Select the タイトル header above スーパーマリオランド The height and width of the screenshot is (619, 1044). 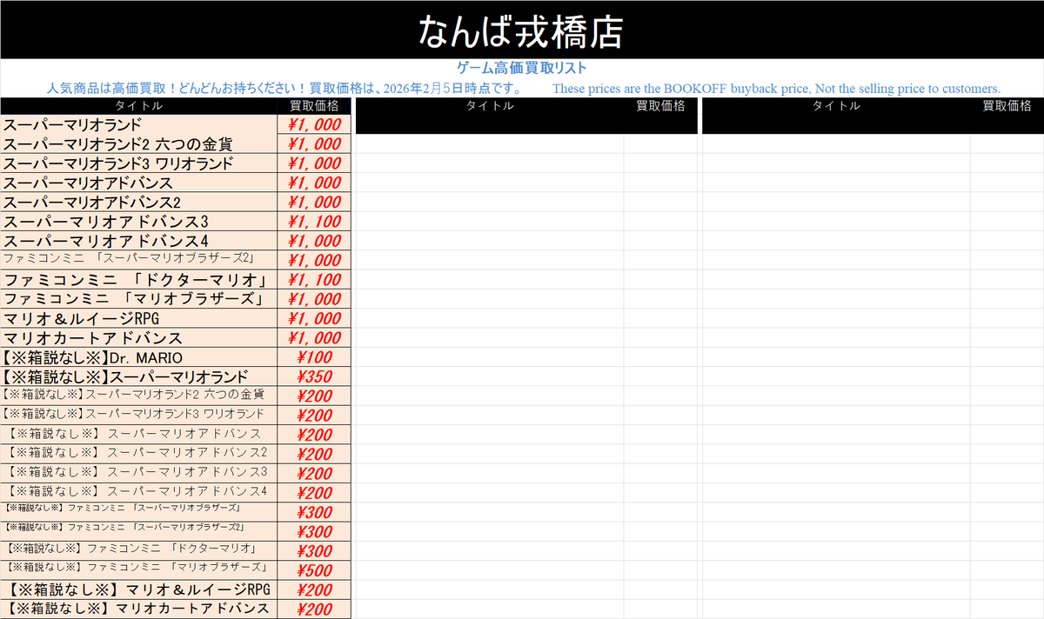tap(139, 106)
